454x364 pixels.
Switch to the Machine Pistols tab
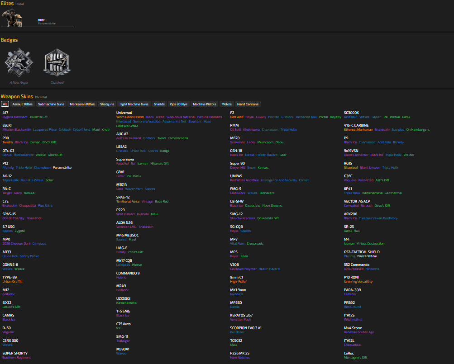205,104
